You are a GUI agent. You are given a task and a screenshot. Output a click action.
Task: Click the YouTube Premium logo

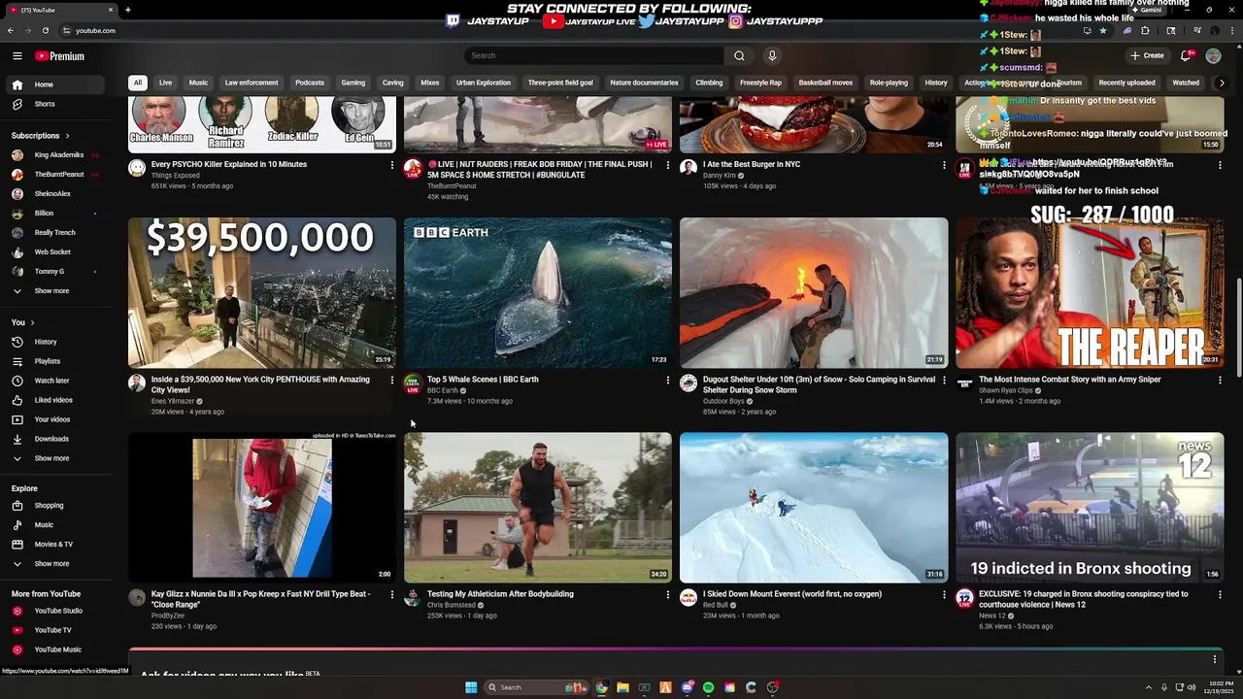pos(60,56)
